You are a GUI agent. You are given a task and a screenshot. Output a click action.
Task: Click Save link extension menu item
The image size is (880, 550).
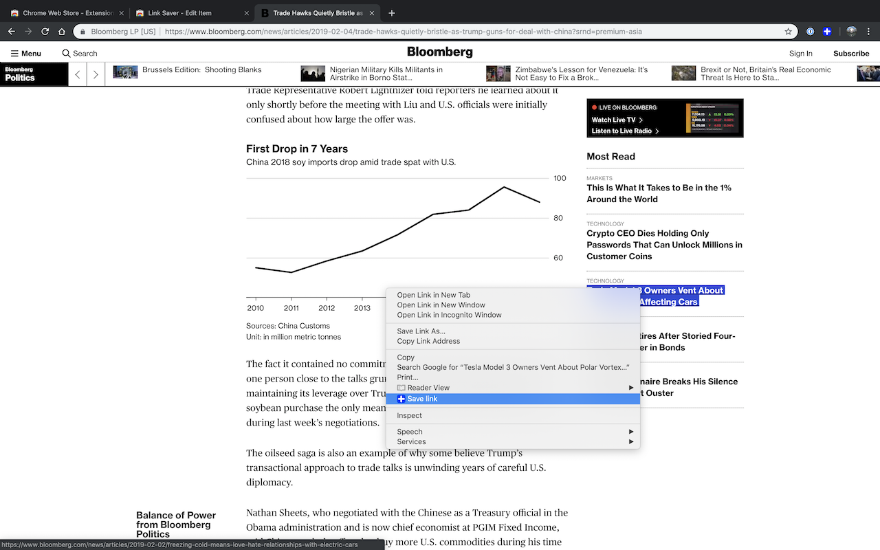click(513, 399)
